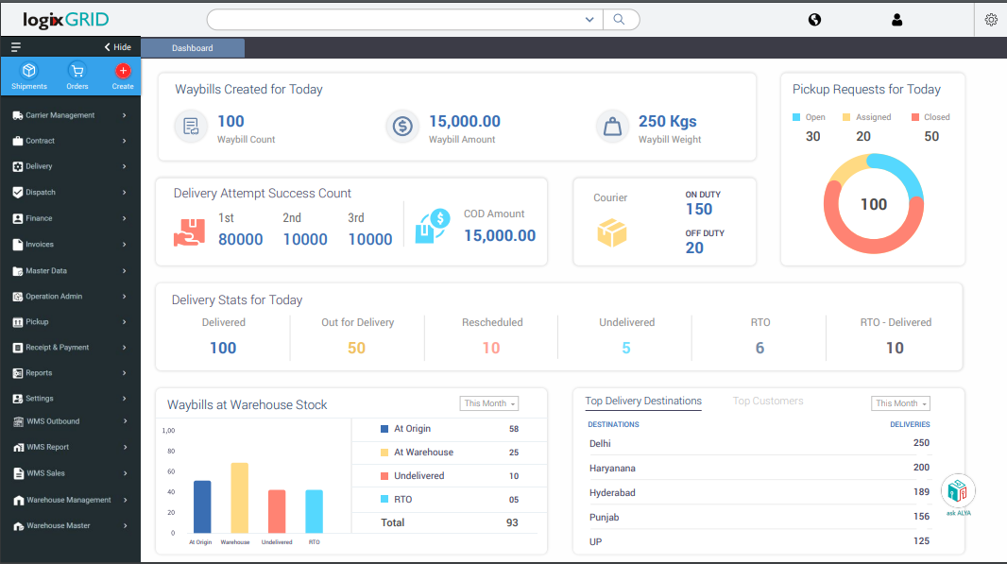1007x564 pixels.
Task: Open the This Month dropdown for Top Delivery Destinations
Action: (x=899, y=402)
